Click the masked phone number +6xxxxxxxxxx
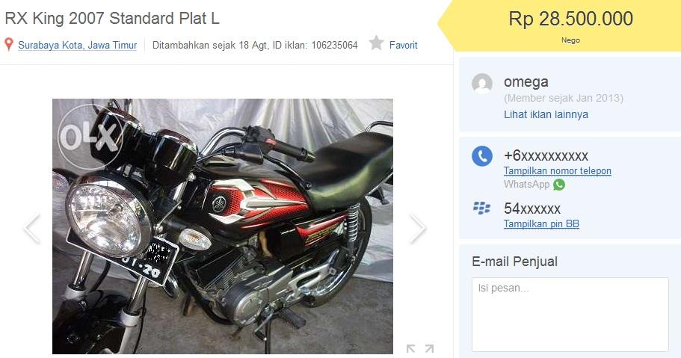The width and height of the screenshot is (681, 358). (x=546, y=155)
